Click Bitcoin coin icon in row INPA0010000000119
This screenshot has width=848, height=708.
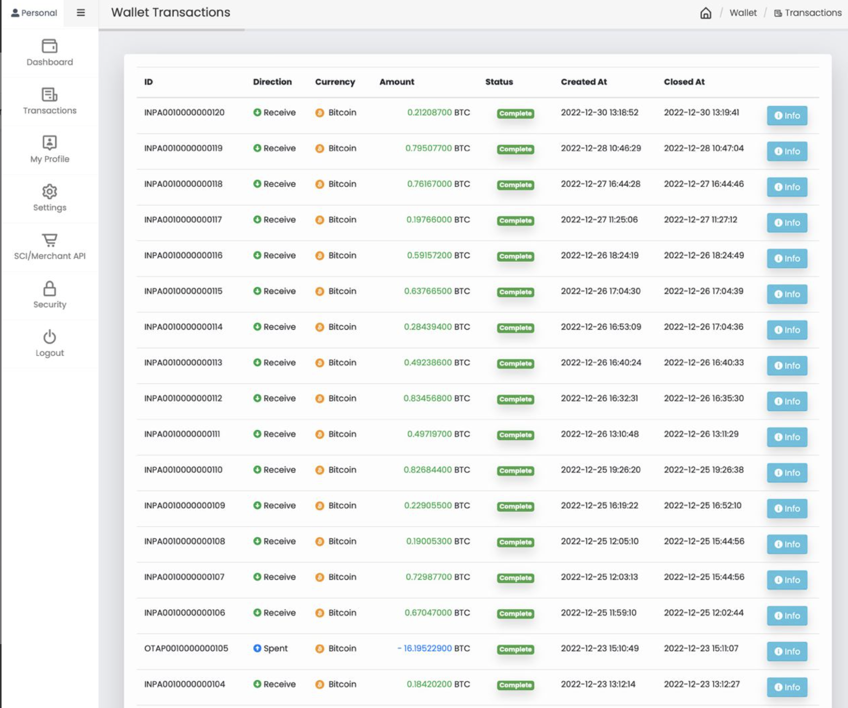319,148
